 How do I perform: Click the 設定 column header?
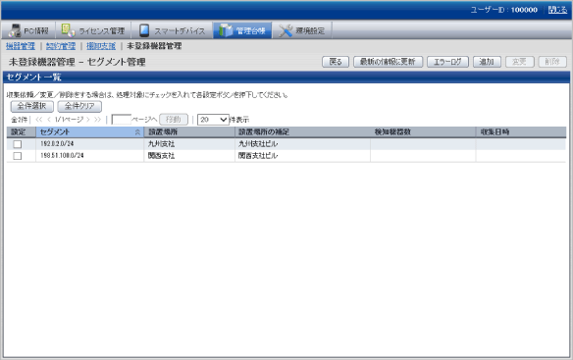21,132
